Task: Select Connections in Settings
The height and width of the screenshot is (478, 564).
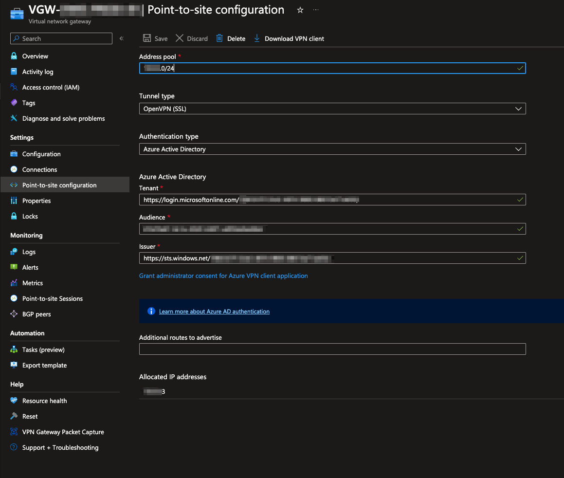Action: coord(39,169)
